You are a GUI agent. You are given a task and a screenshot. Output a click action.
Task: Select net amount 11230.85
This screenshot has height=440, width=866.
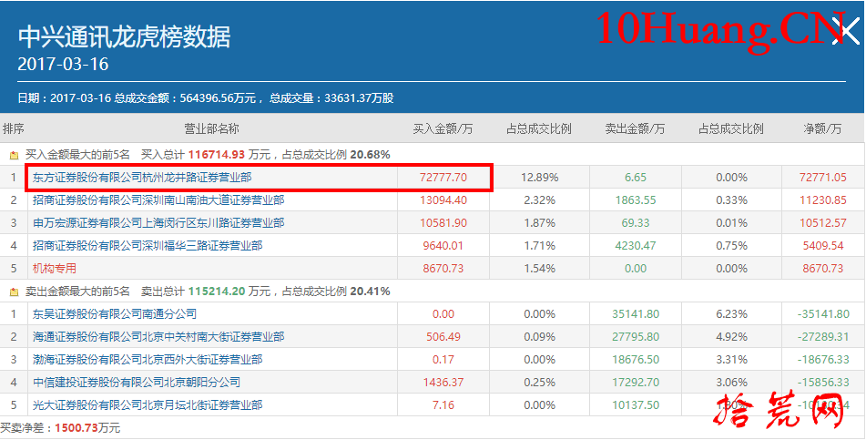pyautogui.click(x=822, y=200)
